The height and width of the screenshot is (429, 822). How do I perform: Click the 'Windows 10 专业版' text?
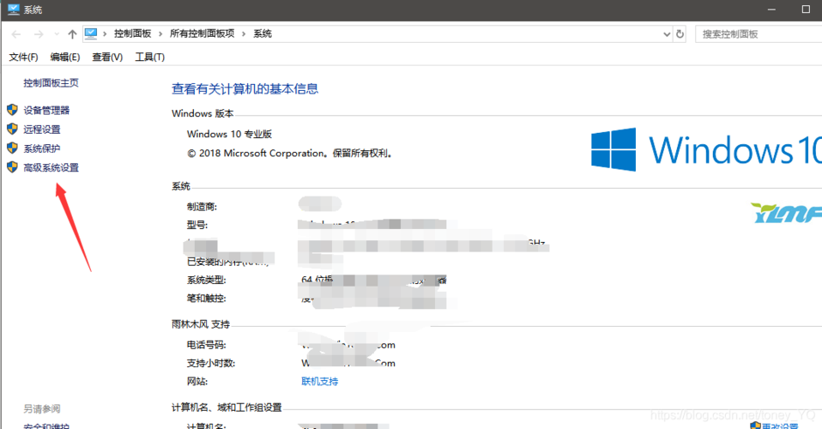pos(230,134)
